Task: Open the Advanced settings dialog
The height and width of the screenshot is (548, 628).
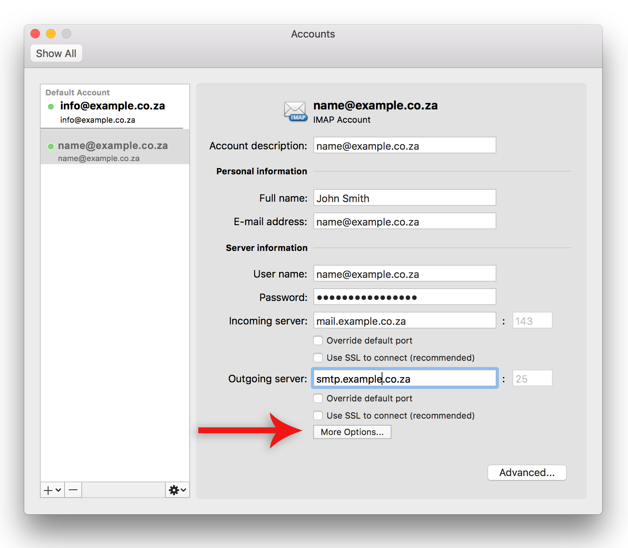Action: click(527, 473)
